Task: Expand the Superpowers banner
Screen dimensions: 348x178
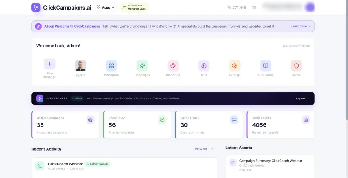Action: (303, 99)
